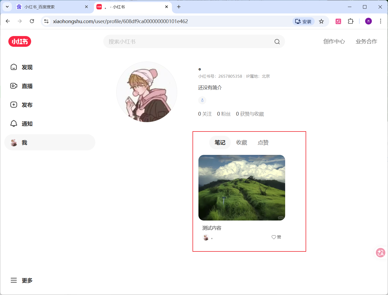Click the 安装 install app button
388x295 pixels.
click(303, 21)
